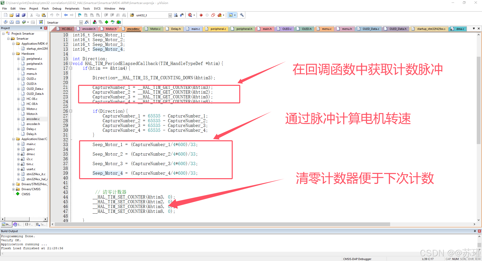Screen dimensions: 482x261
Task: Create a new file with the New icon
Action: (x=6, y=15)
